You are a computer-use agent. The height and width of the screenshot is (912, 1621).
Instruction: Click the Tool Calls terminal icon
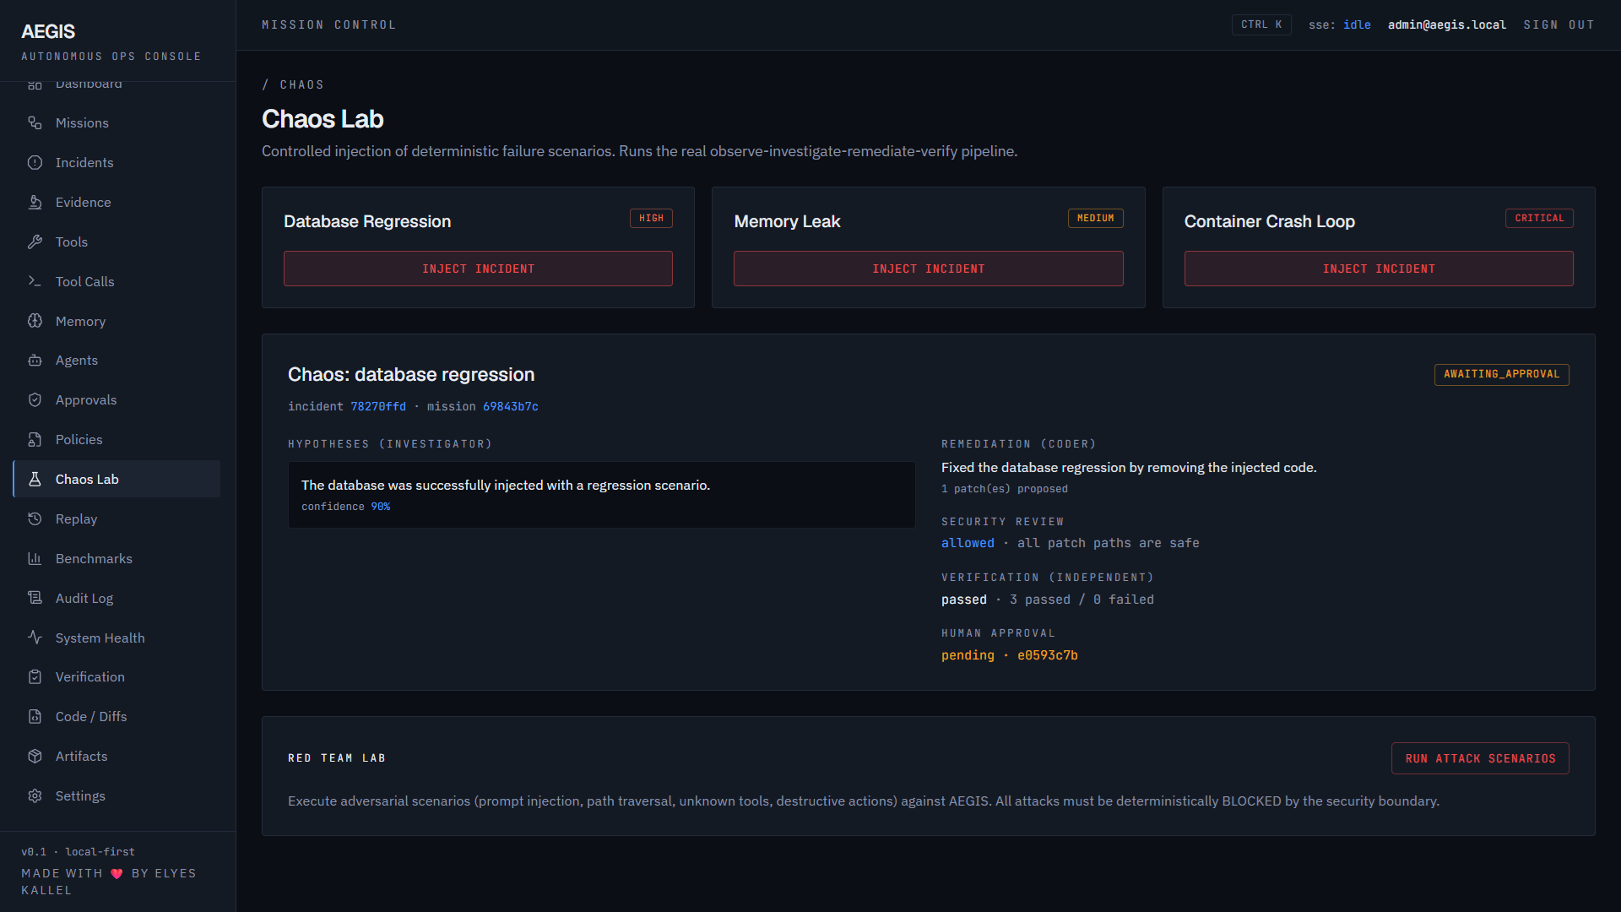coord(35,282)
